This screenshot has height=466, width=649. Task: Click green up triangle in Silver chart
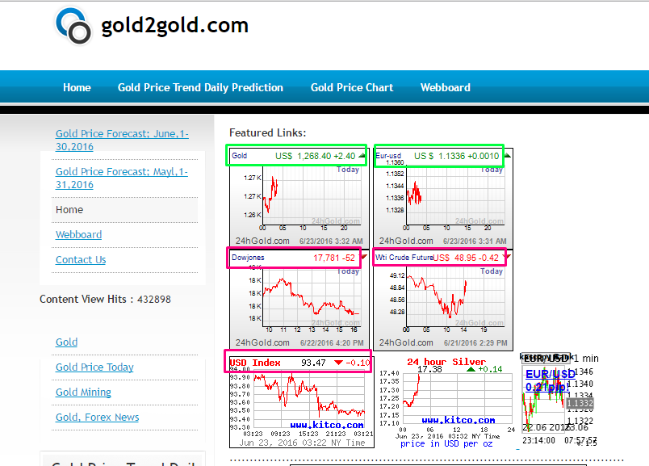pyautogui.click(x=471, y=369)
